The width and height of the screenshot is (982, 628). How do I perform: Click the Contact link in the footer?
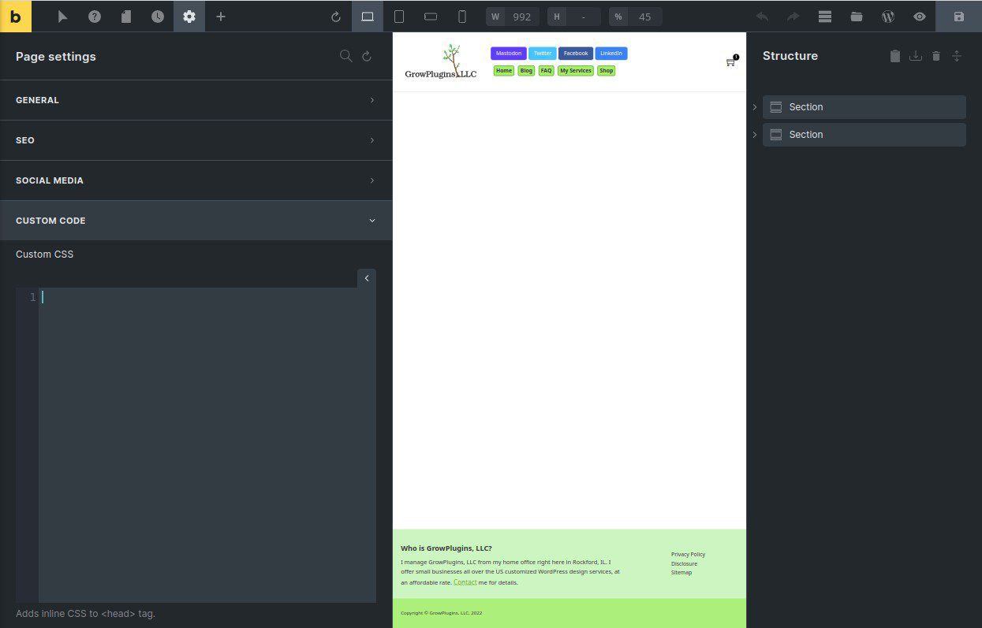click(465, 582)
